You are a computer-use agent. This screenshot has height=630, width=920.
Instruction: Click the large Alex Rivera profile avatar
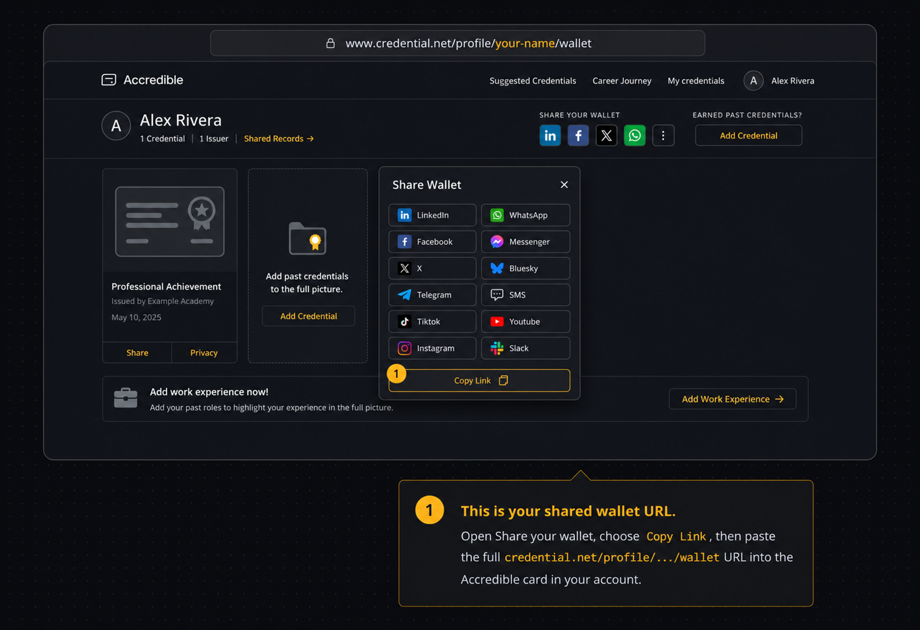[x=116, y=126]
